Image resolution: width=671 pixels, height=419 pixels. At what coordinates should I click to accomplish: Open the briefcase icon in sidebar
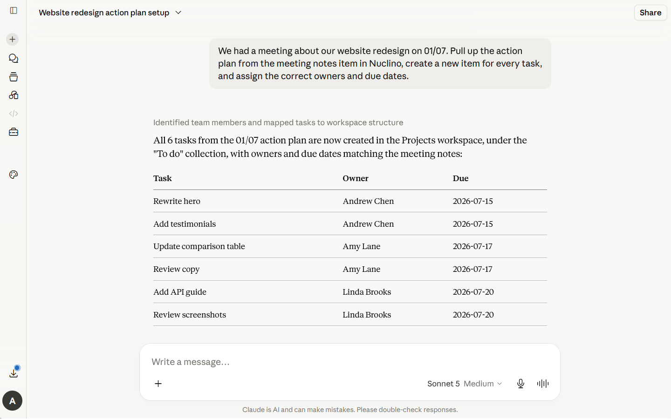pos(14,132)
